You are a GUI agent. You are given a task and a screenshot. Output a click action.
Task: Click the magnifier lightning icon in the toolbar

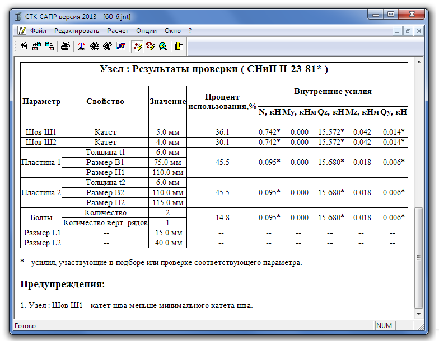[163, 46]
